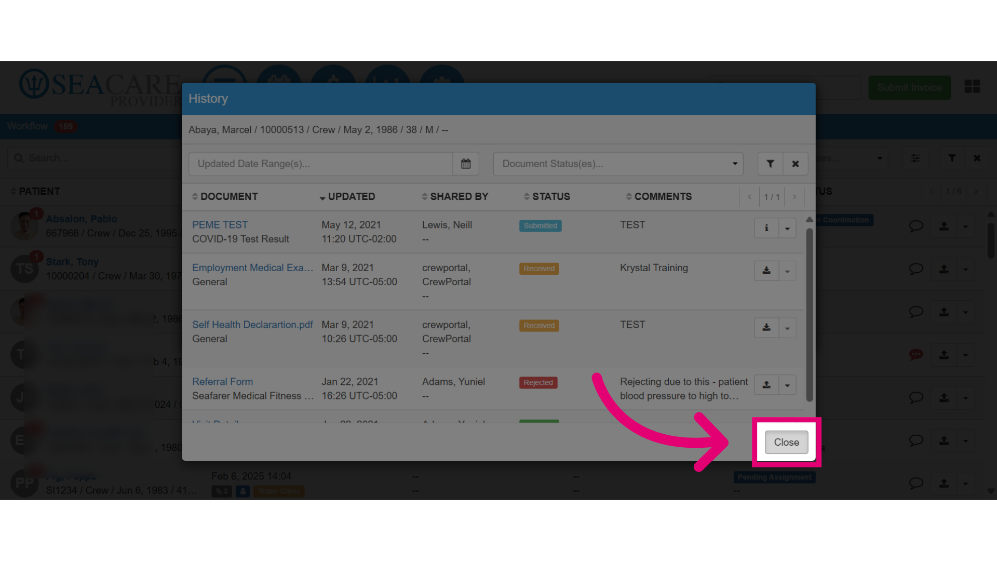997x561 pixels.
Task: Sort history by SHARED BY column
Action: point(455,196)
